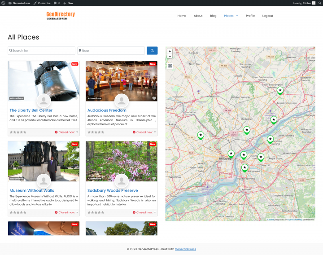This screenshot has width=323, height=255.
Task: Expand Closed now hours on Liberty Bell Center
Action: (x=66, y=132)
